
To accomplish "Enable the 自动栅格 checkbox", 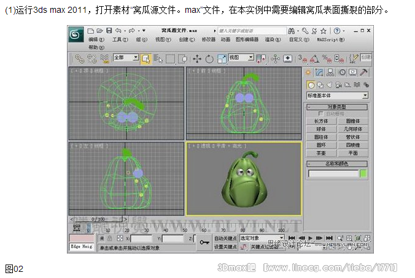I will pos(321,114).
